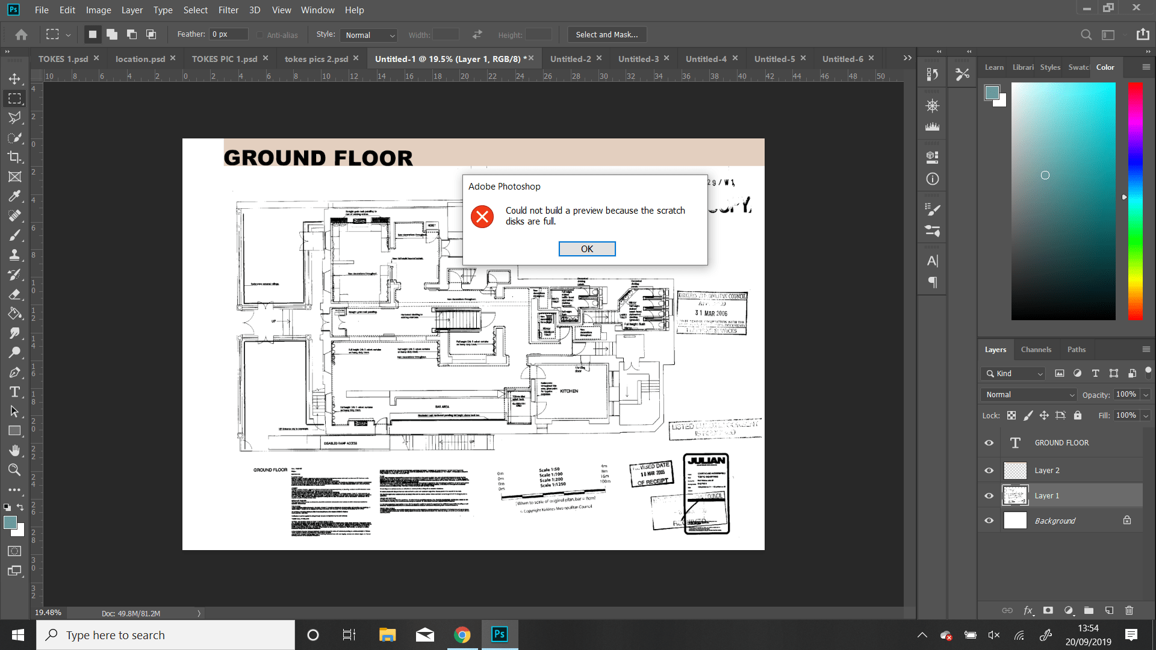Viewport: 1156px width, 650px height.
Task: Click OK on the scratch disk error
Action: [586, 249]
